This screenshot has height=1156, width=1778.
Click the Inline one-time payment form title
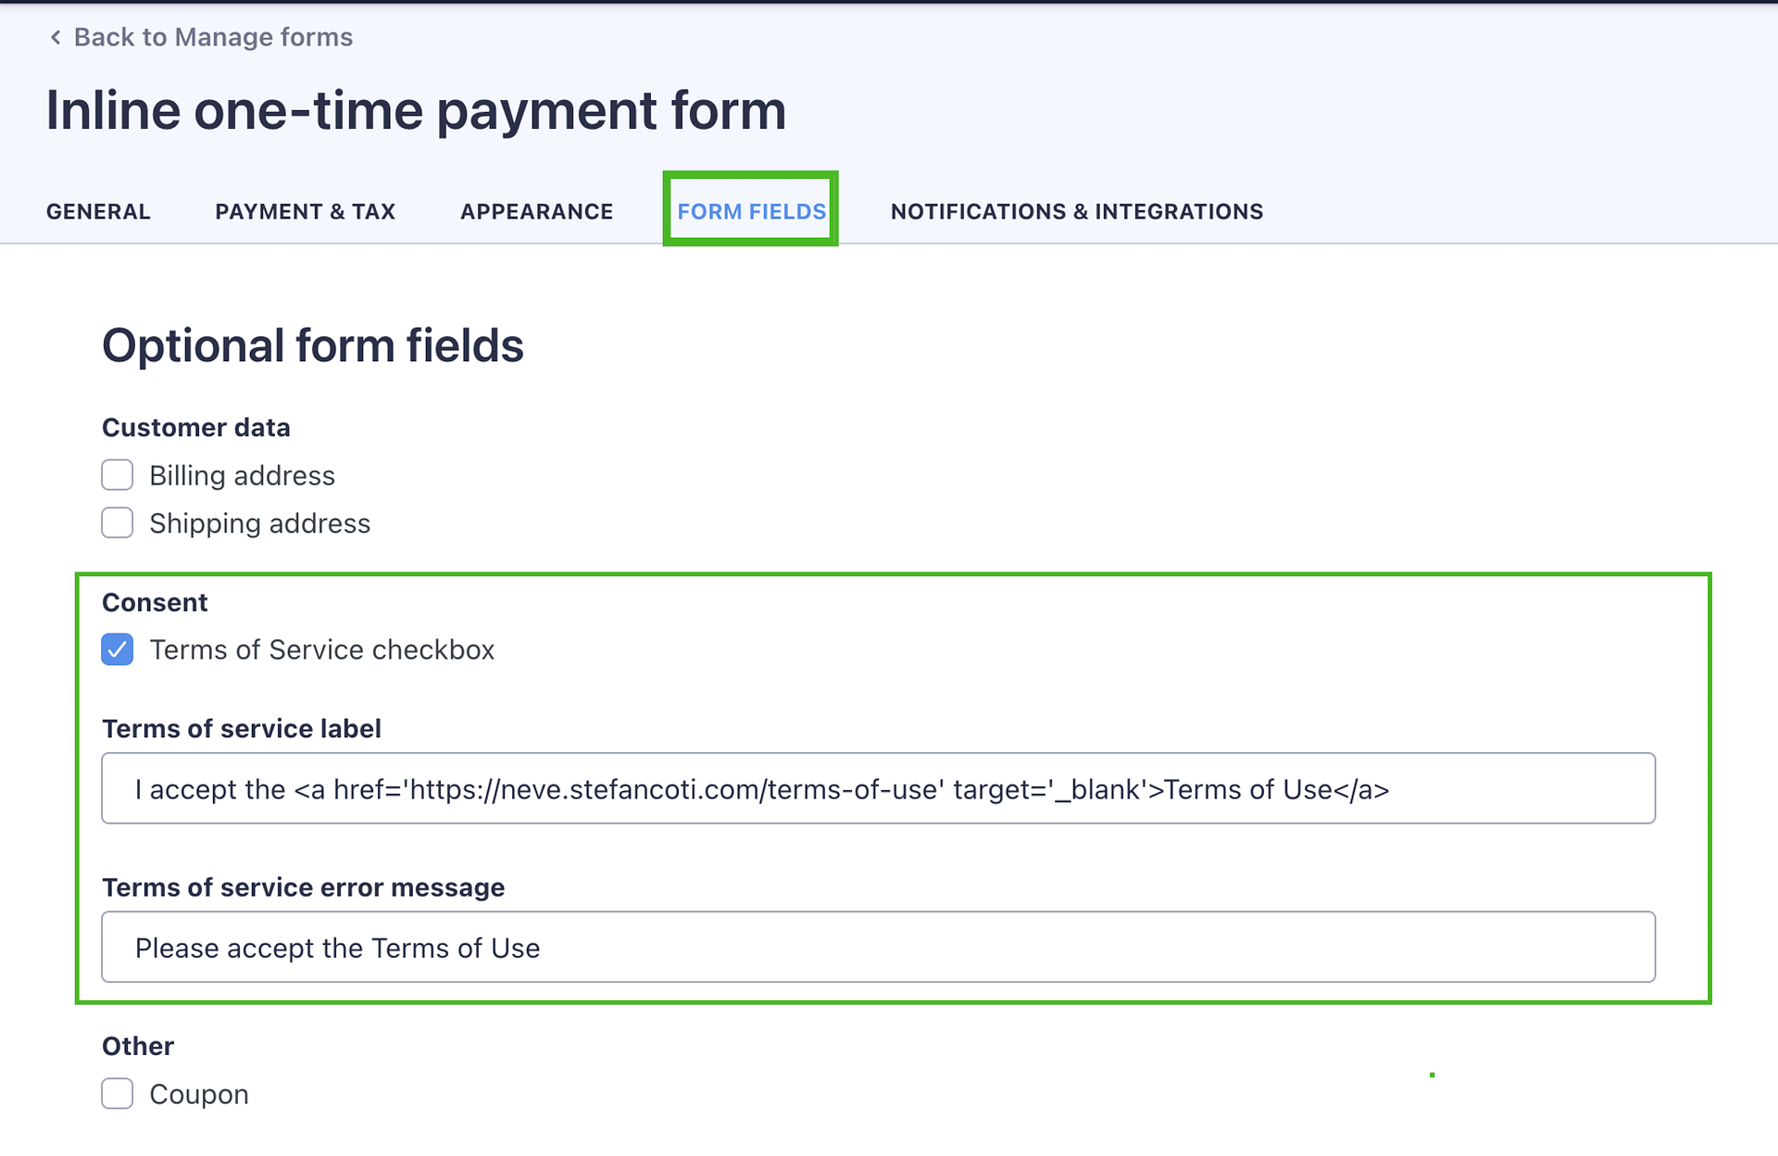(417, 110)
